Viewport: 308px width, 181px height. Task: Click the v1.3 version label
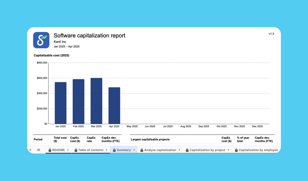271,34
